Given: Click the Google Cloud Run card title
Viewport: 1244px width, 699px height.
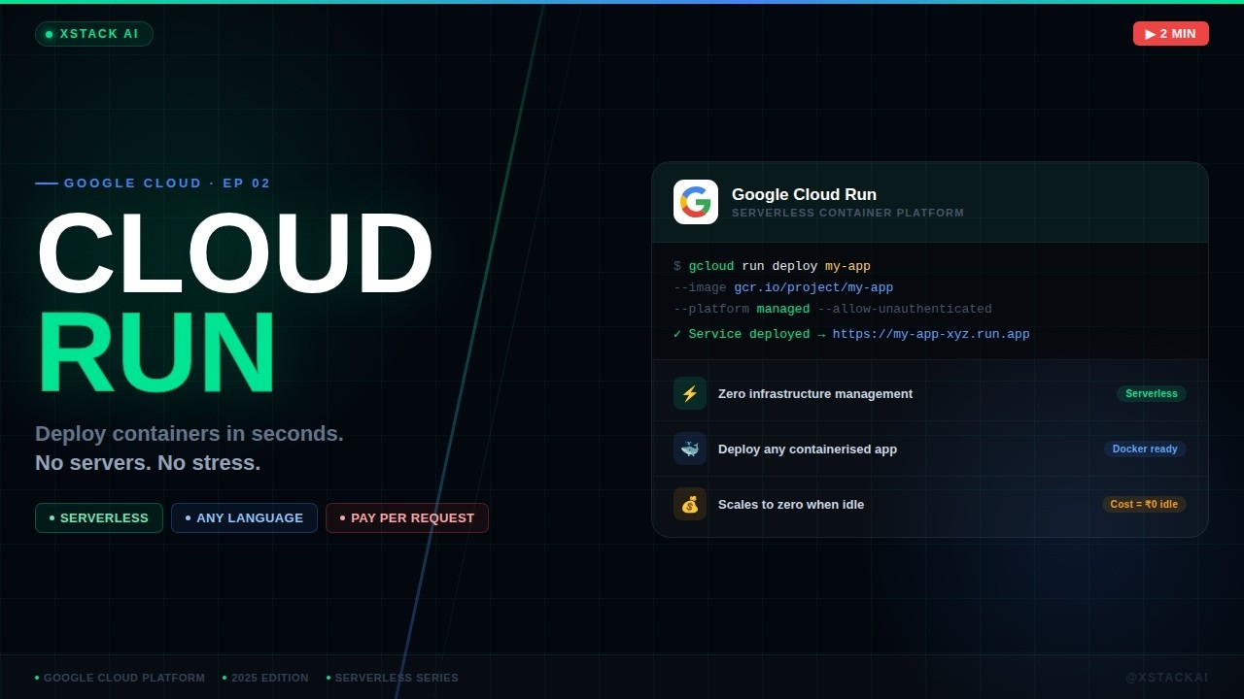Looking at the screenshot, I should (804, 194).
